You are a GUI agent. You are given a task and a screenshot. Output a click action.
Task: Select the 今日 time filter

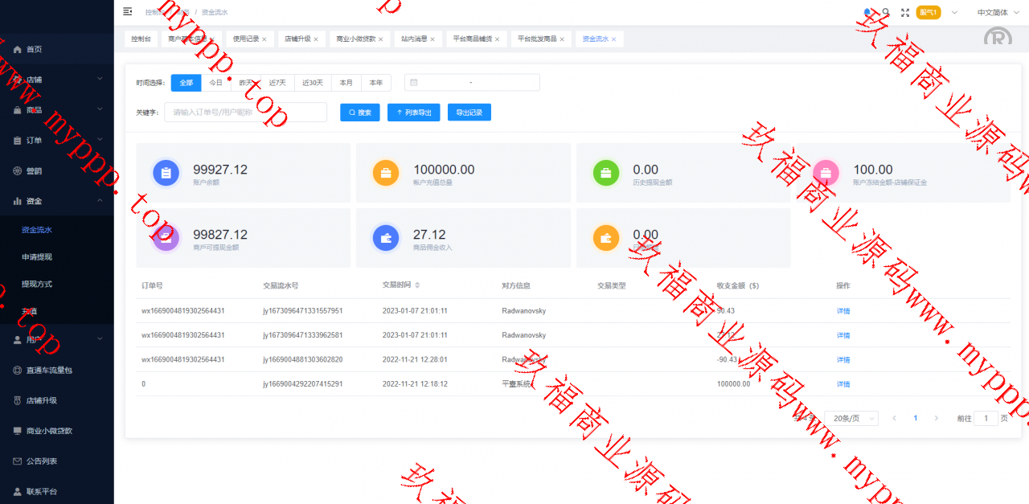click(x=216, y=83)
